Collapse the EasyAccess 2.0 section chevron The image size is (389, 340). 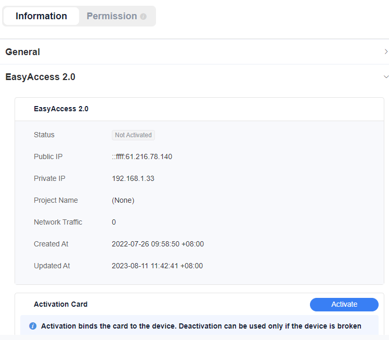coord(386,76)
